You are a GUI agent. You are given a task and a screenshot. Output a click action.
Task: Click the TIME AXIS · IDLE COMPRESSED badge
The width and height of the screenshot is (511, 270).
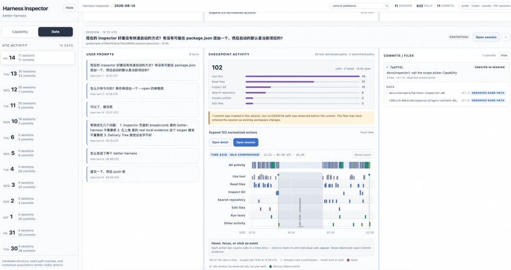tap(235, 155)
